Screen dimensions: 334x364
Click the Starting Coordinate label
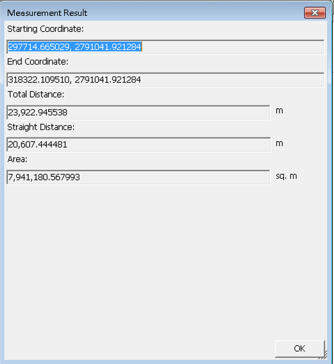click(x=46, y=29)
